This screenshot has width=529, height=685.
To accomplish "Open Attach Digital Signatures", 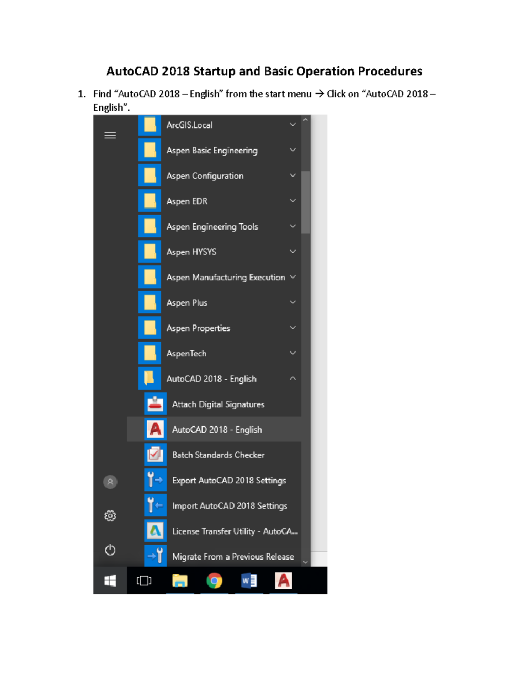I will coord(218,404).
